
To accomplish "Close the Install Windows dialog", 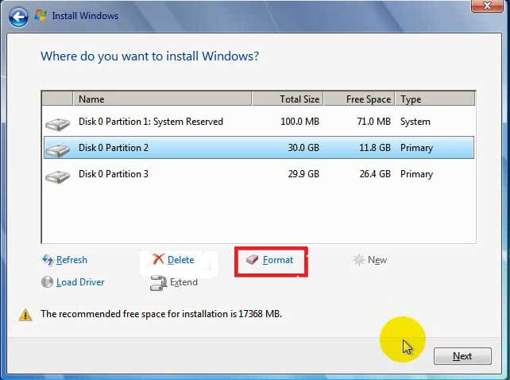I will (x=487, y=6).
